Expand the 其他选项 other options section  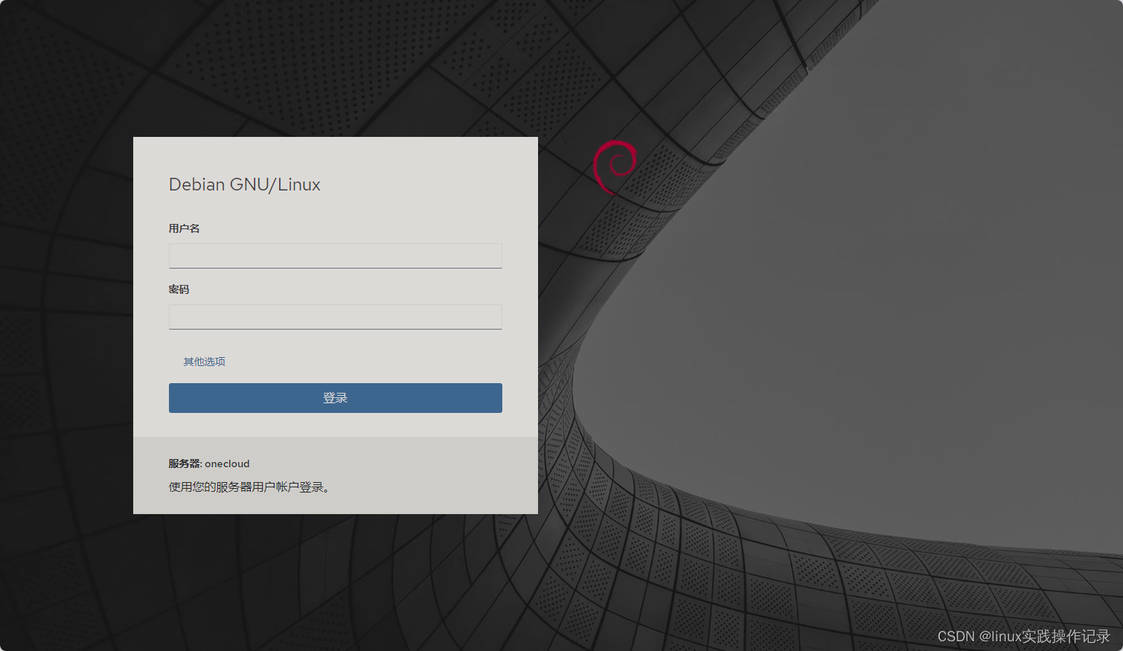click(x=204, y=362)
